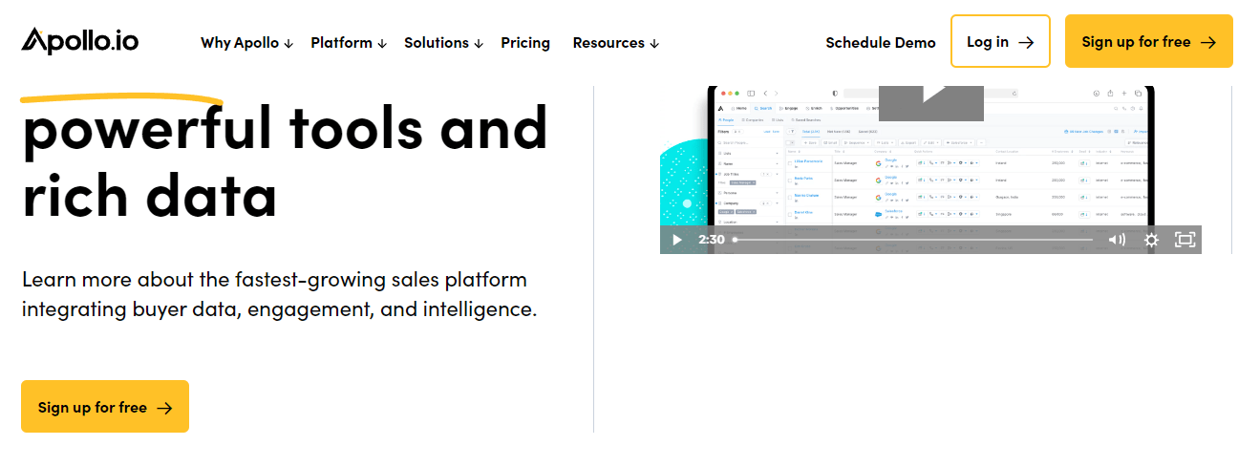Screen dimensions: 1238x467
Task: Click Sign up for free below the description
Action: click(x=105, y=407)
